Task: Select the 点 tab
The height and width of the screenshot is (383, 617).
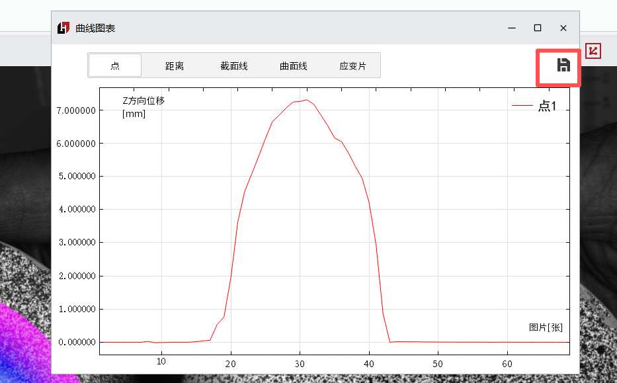Action: click(115, 65)
